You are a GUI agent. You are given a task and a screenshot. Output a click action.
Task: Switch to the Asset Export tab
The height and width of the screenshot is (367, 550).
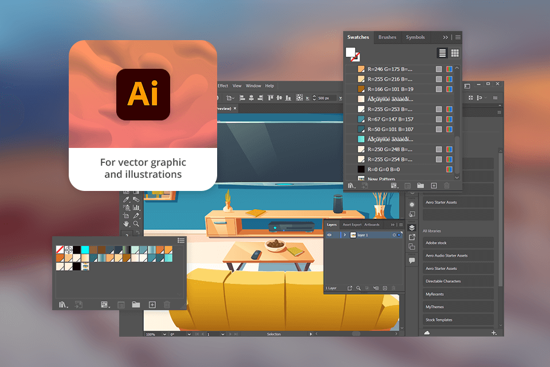[352, 225]
